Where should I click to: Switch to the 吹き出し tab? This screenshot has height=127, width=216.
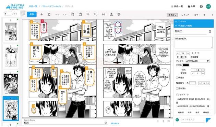172,15
